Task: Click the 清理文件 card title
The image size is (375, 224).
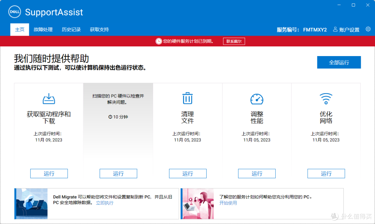Action: 187,117
